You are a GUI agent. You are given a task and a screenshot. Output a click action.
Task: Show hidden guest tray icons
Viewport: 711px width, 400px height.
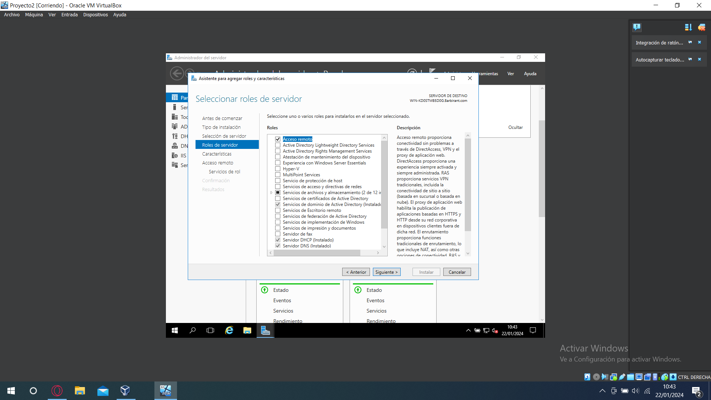(x=468, y=330)
